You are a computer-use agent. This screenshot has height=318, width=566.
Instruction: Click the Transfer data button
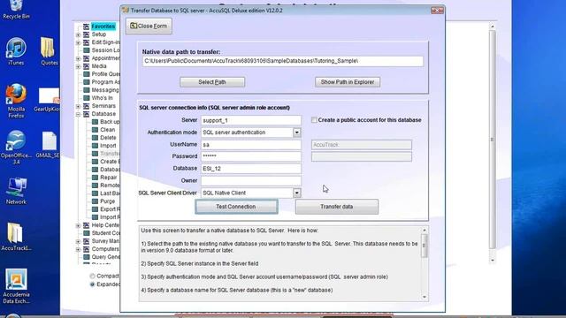click(x=336, y=207)
